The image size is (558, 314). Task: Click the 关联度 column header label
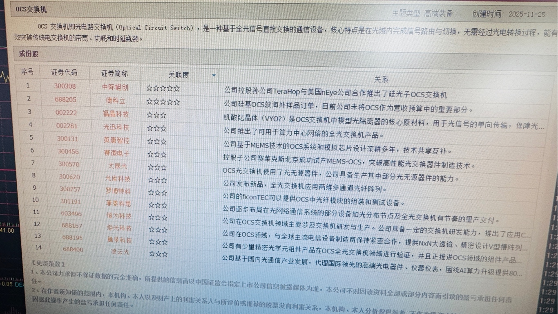[179, 75]
